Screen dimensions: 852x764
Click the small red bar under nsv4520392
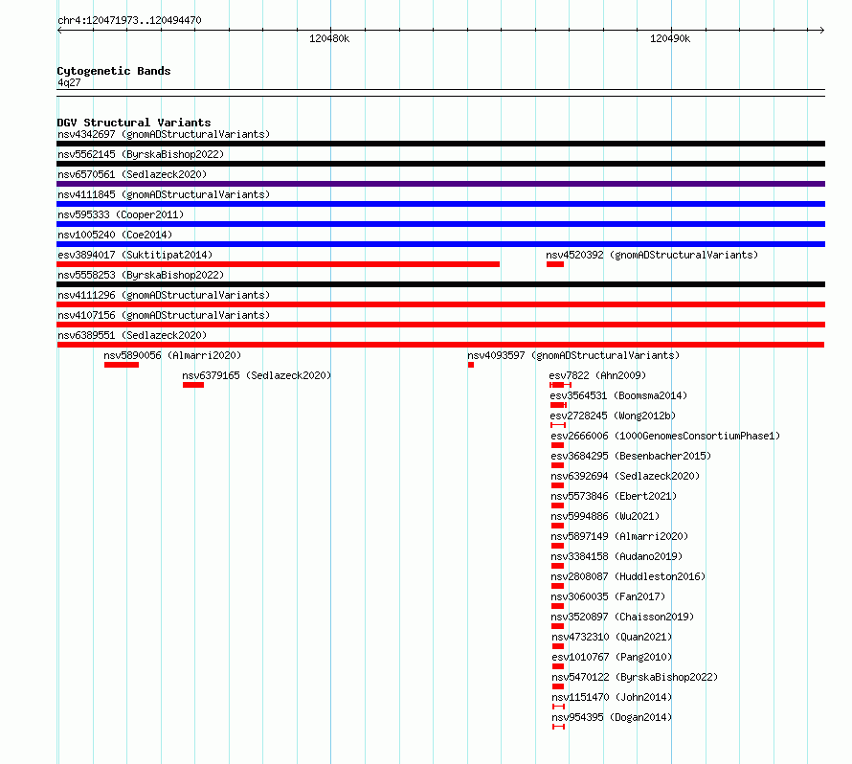pos(555,264)
